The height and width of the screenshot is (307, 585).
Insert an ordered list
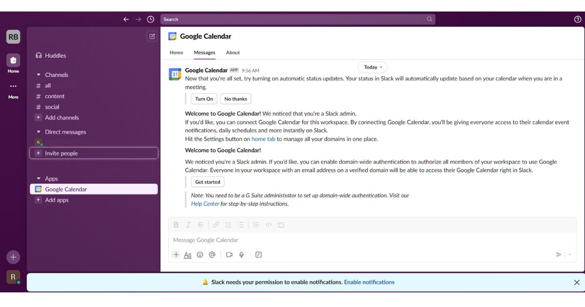point(228,225)
